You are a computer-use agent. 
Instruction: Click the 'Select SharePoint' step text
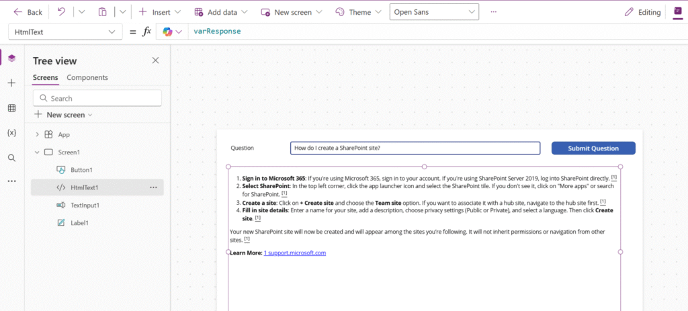266,186
